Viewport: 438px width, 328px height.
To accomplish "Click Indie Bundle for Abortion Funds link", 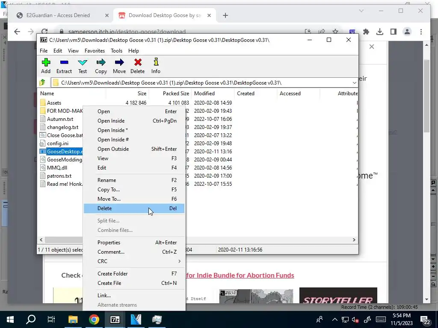I will [240, 275].
